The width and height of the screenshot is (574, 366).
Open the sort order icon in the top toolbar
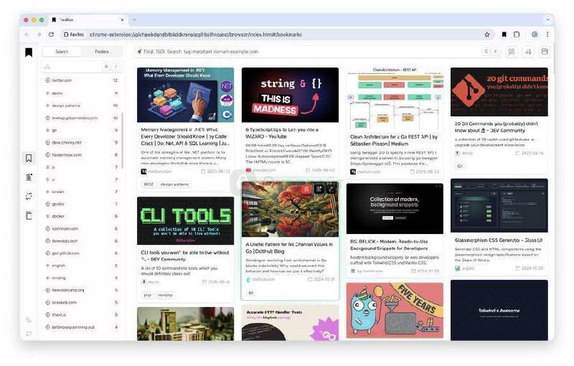(x=528, y=52)
